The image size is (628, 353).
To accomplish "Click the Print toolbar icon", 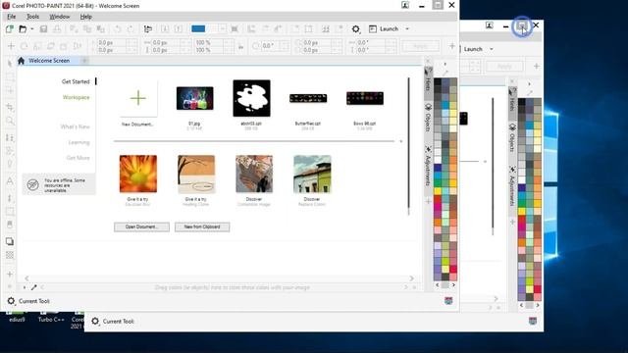I will point(57,28).
